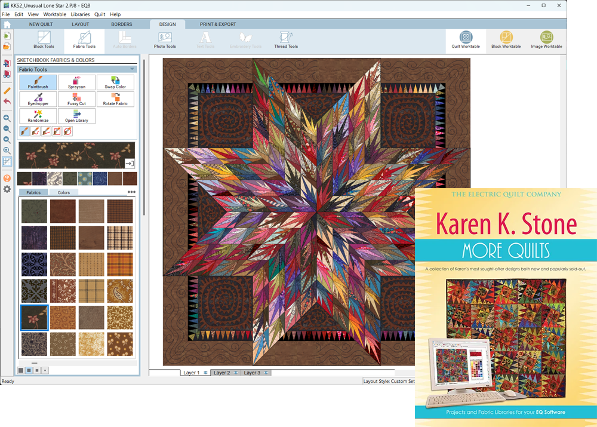
Task: Click the Swap Color tool
Action: click(x=115, y=82)
